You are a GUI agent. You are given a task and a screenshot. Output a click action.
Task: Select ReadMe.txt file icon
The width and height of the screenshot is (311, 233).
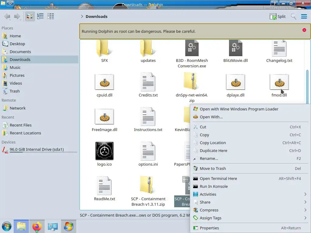click(104, 186)
